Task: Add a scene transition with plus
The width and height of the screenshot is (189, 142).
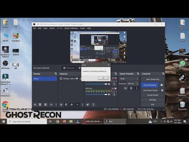Action: (125, 88)
